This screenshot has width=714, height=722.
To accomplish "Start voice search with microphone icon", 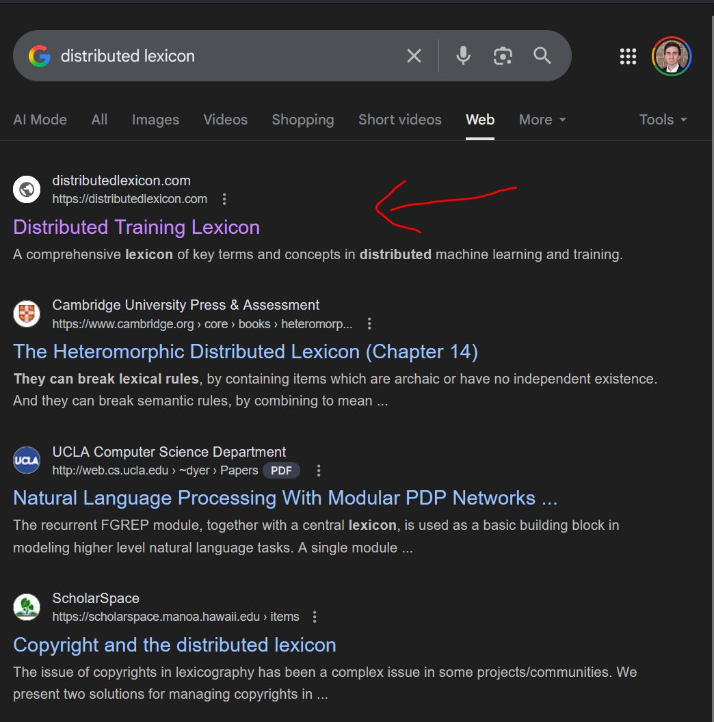I will (x=463, y=55).
